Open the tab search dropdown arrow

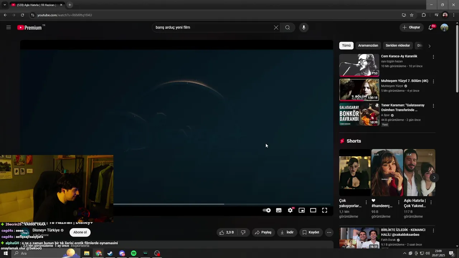(5, 5)
